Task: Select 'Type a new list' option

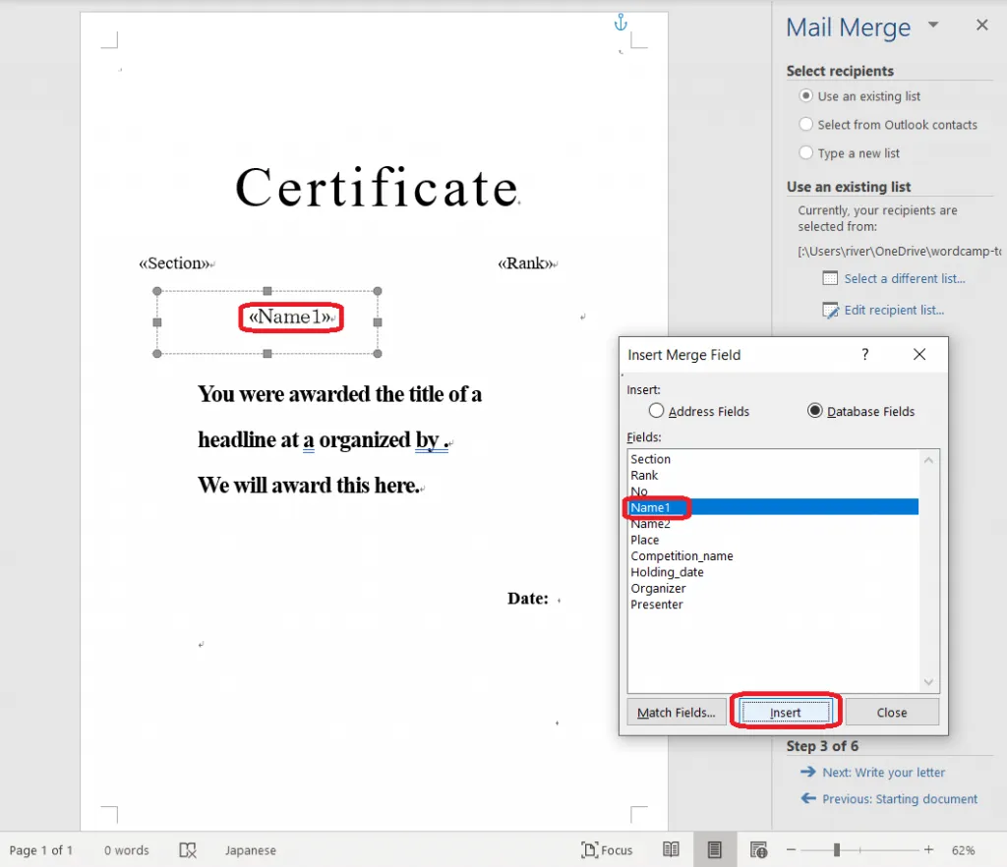Action: 806,153
